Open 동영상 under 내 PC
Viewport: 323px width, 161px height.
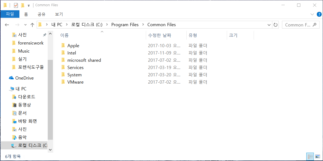[x=25, y=105]
